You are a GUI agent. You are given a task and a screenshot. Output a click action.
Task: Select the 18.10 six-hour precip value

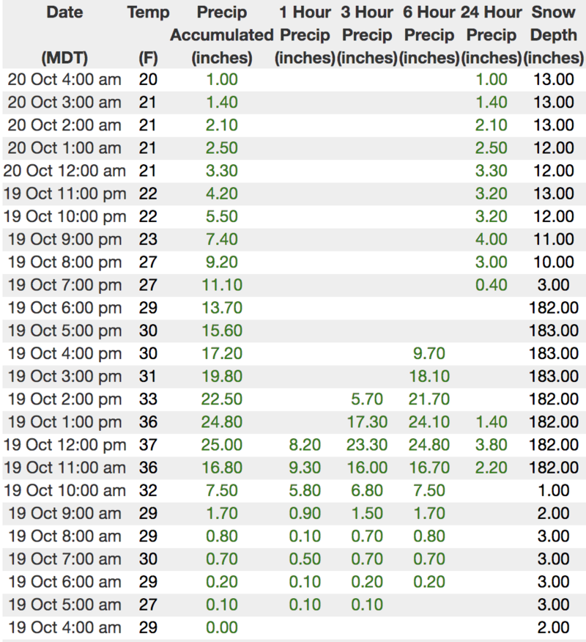point(430,377)
